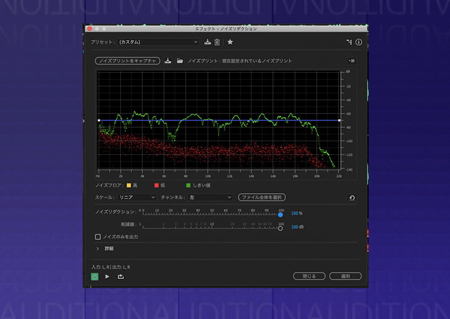Click the 適用 button

[345, 276]
